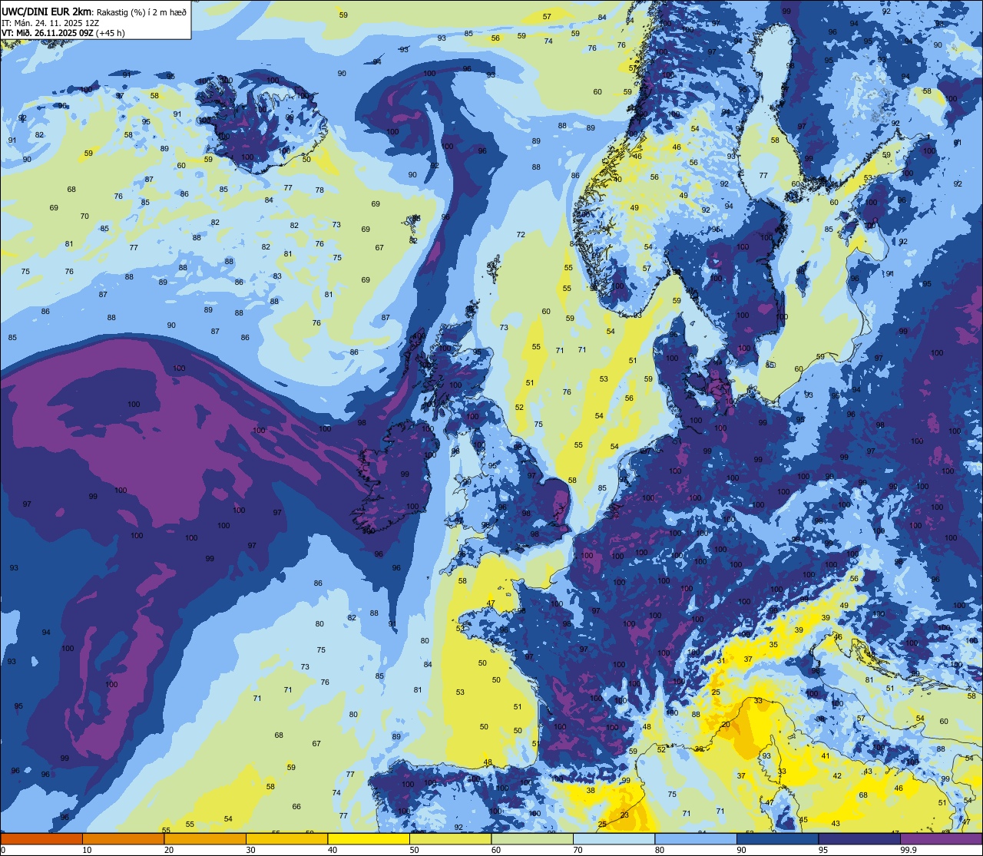This screenshot has width=983, height=856.
Task: Click the pale green legend swatch between 60 and 70
Action: 532,838
